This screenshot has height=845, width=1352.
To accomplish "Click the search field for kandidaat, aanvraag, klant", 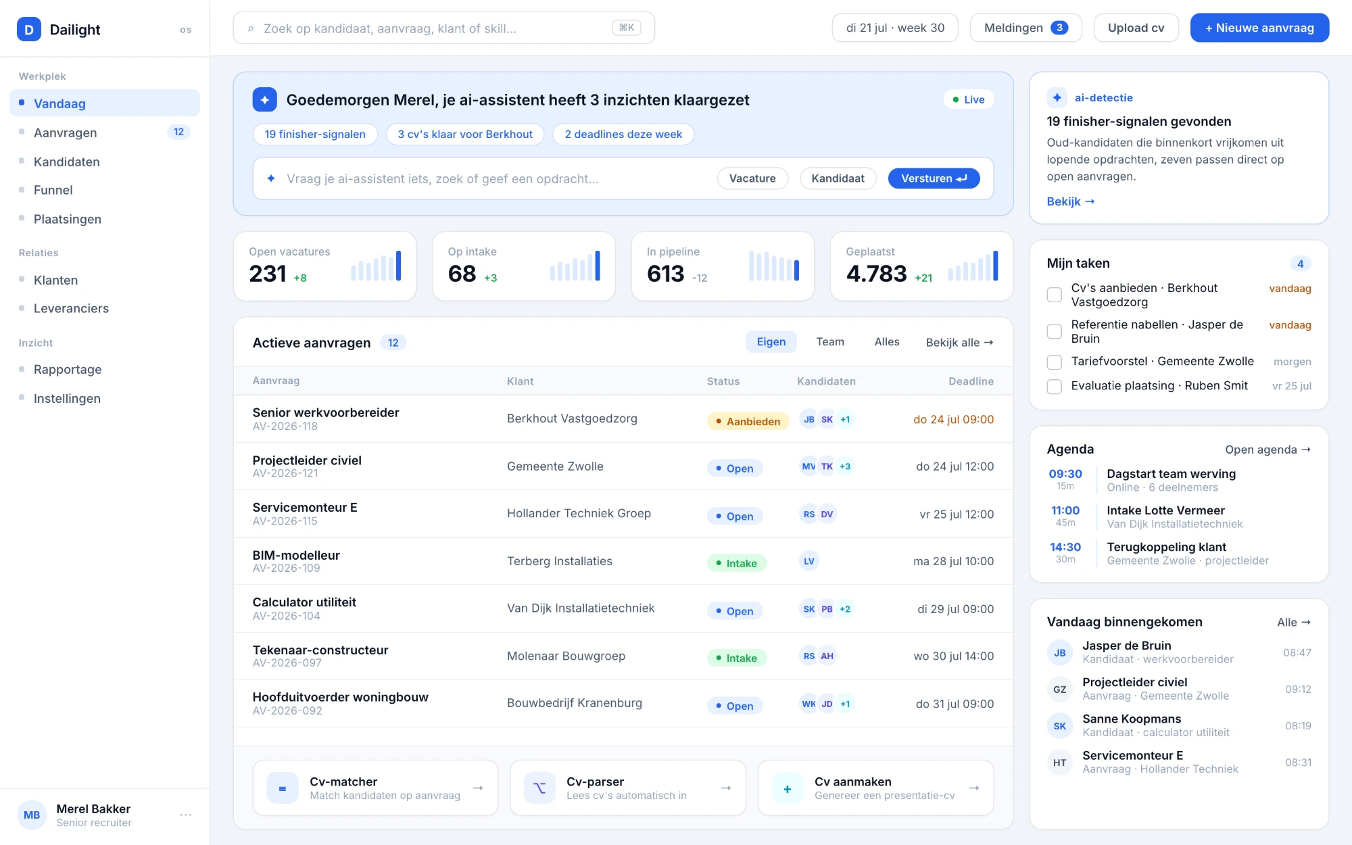I will [x=443, y=28].
